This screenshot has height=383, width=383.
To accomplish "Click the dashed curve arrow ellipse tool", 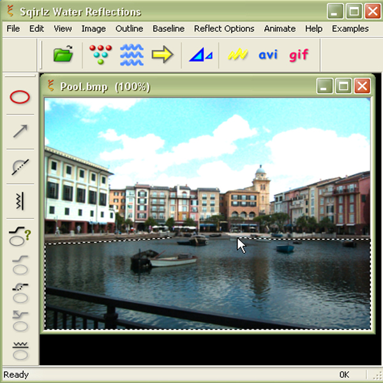I will pos(20,293).
